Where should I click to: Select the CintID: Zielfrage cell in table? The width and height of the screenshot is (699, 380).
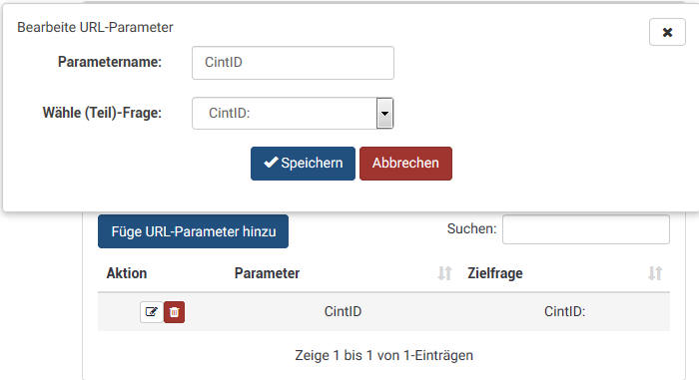click(x=564, y=311)
